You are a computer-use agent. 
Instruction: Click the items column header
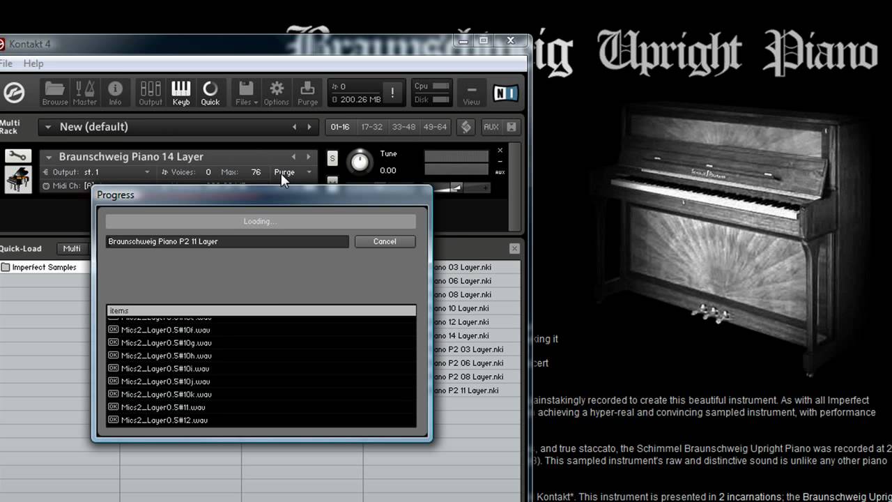click(261, 310)
